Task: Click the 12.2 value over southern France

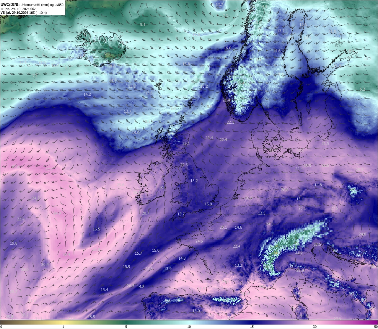Action: [x=238, y=266]
